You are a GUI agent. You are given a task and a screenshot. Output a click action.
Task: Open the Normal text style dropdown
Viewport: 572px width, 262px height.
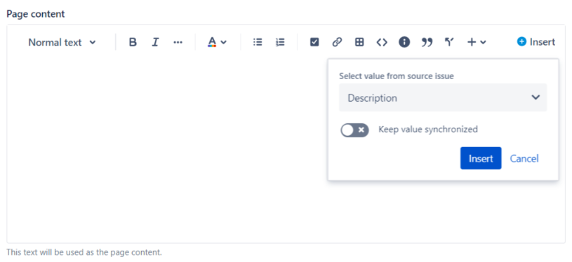point(62,43)
